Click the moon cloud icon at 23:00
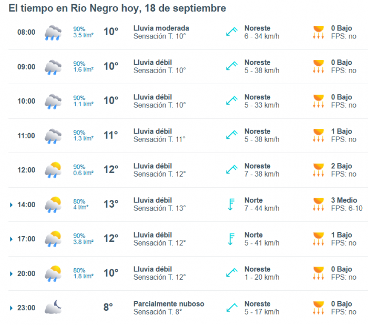368x325 pixels. [x=53, y=308]
